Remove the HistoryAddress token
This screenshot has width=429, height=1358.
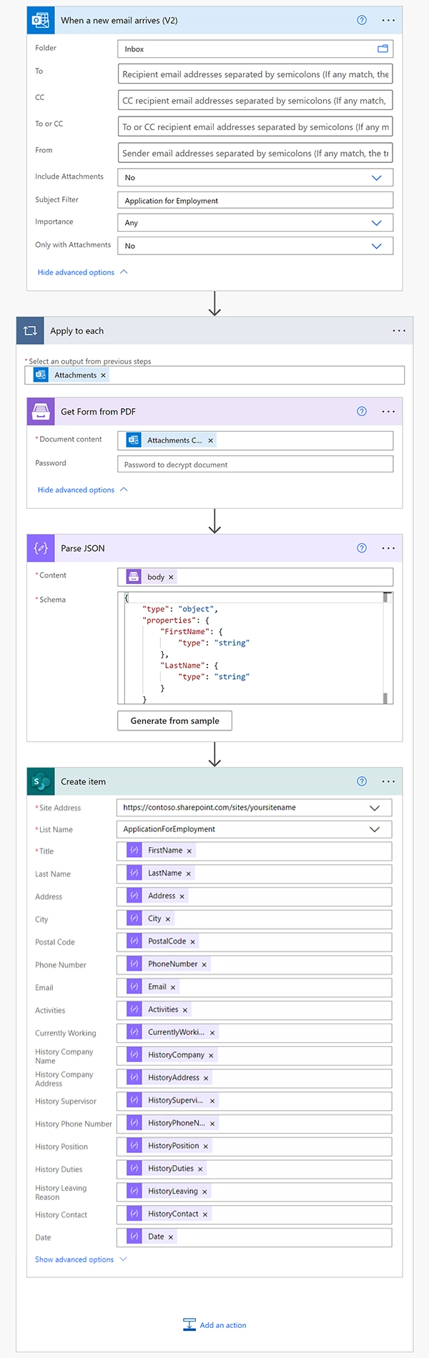point(206,1078)
